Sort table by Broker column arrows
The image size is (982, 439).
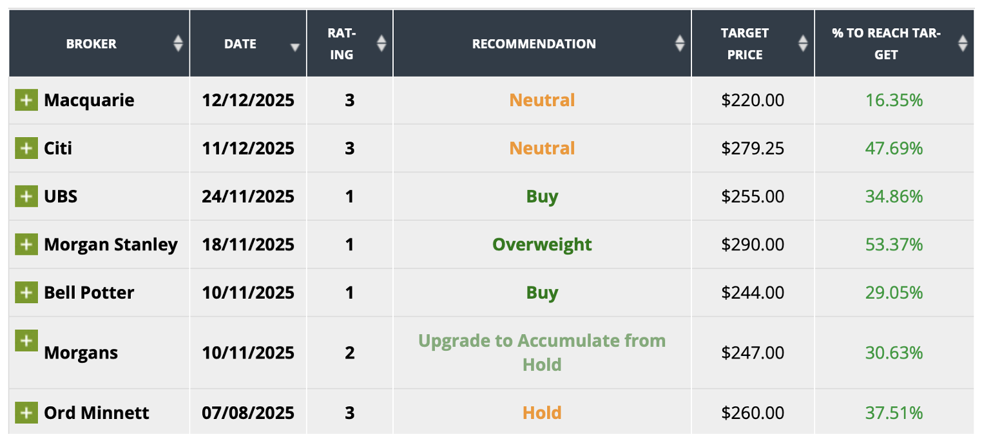coord(178,44)
